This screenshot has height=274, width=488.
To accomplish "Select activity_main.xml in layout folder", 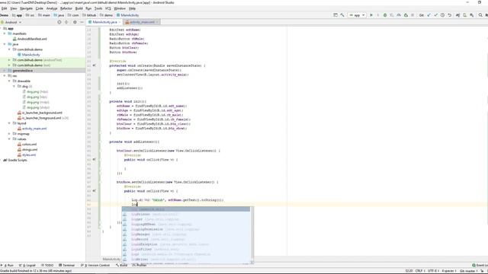I will [32, 129].
